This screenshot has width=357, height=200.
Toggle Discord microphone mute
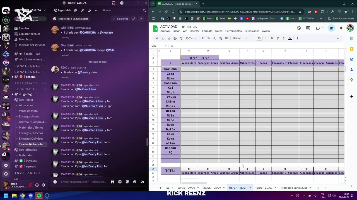pos(30,185)
